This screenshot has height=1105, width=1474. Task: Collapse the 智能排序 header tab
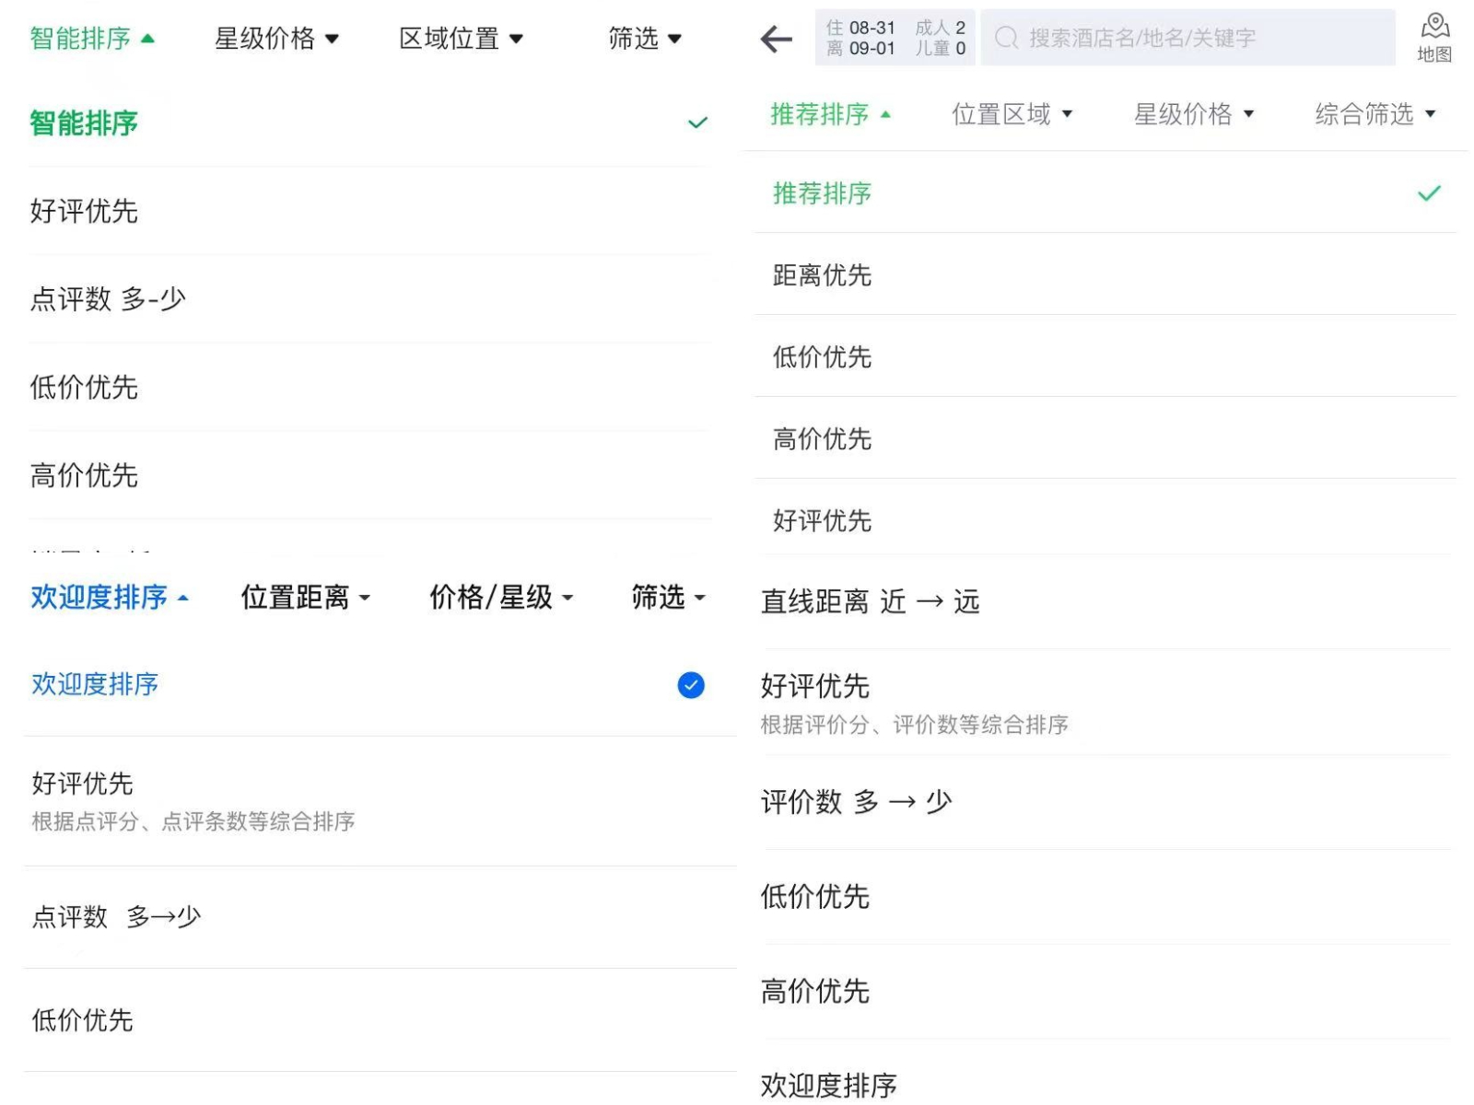pos(91,39)
